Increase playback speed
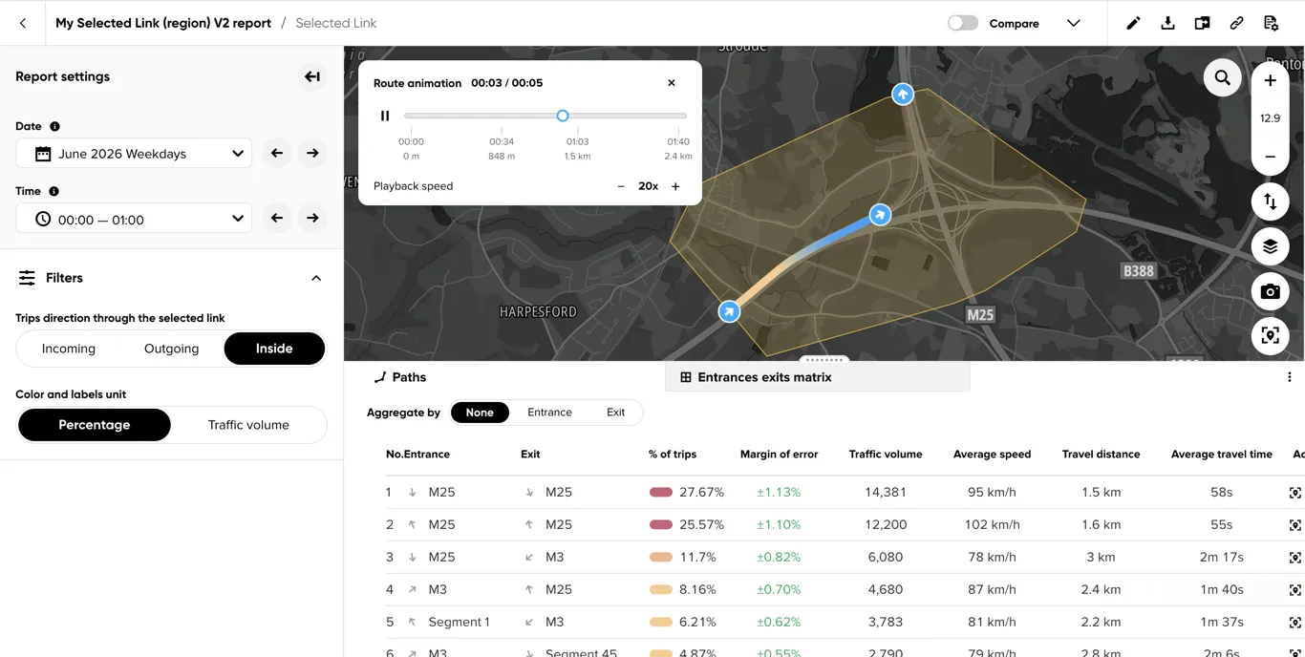This screenshot has height=657, width=1305. coord(675,186)
